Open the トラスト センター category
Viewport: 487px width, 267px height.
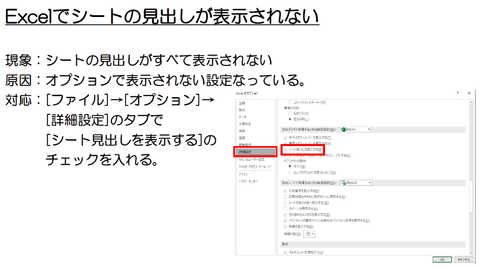255,181
